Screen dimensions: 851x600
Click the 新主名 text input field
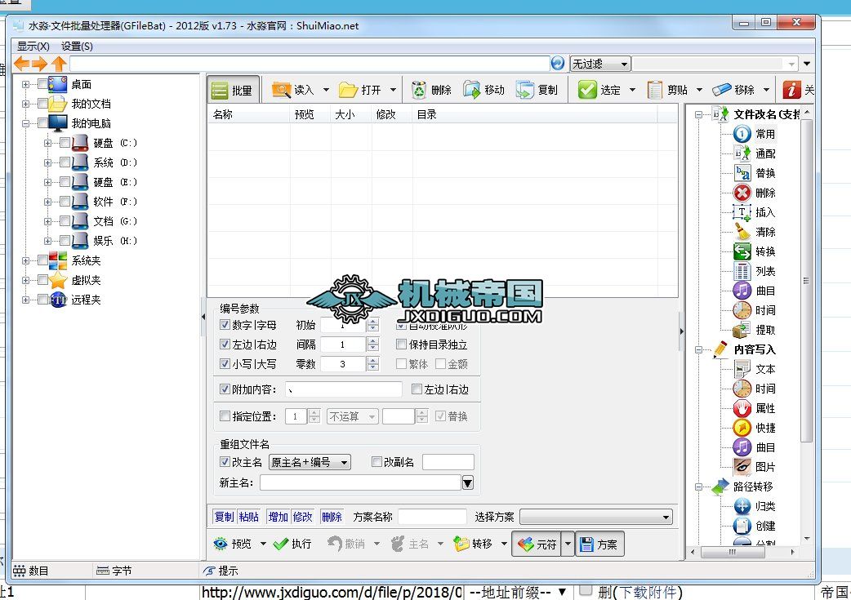pyautogui.click(x=360, y=482)
